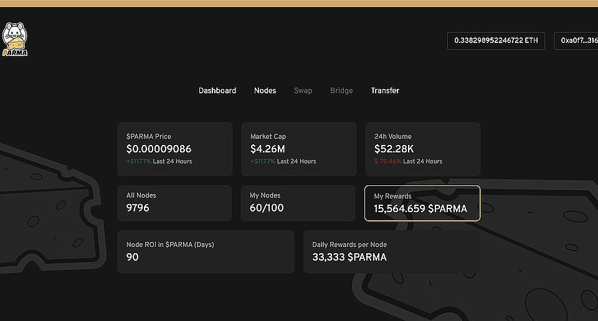598x321 pixels.
Task: Click the red -70.46% change text
Action: coord(388,162)
